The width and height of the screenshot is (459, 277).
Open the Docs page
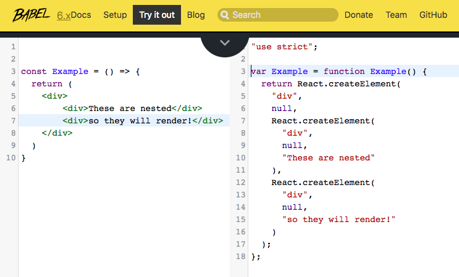click(x=81, y=15)
